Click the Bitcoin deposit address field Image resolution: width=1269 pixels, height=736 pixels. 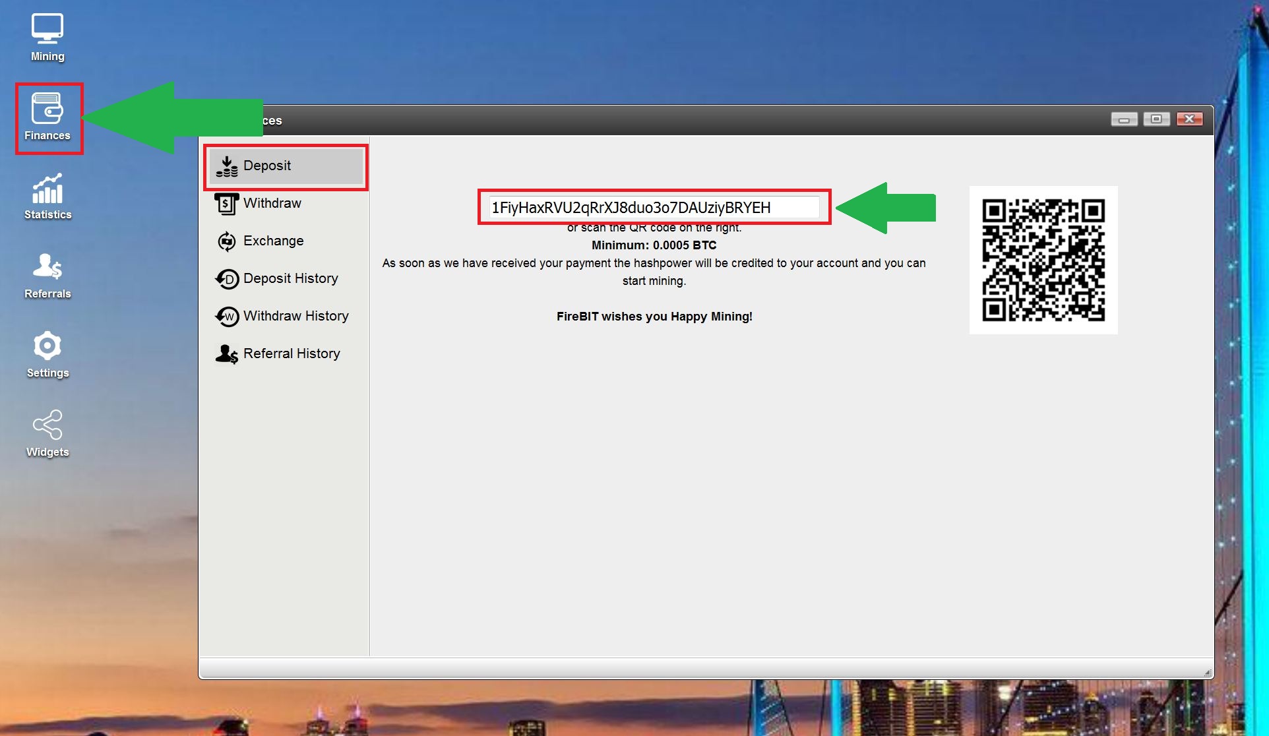(654, 208)
